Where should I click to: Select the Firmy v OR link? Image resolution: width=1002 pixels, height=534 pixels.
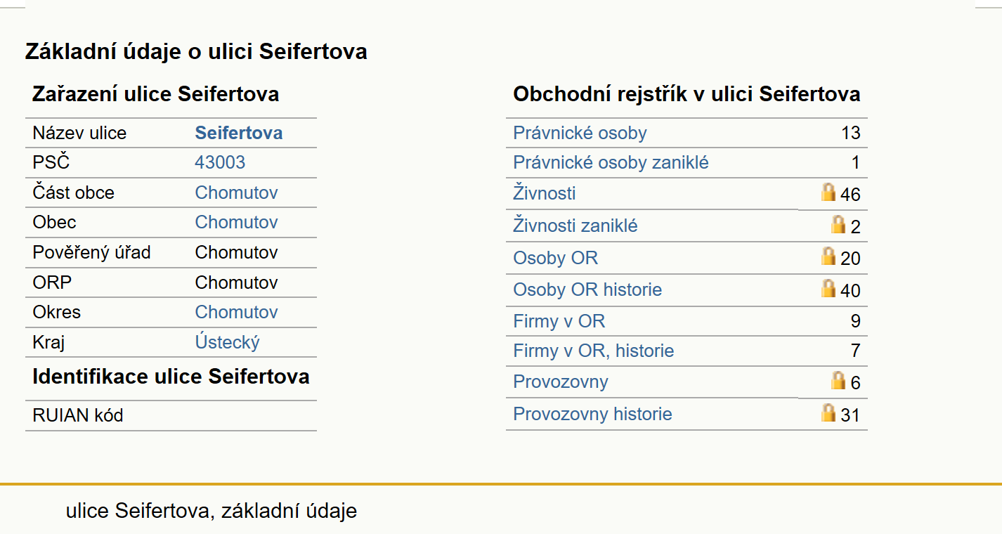pyautogui.click(x=559, y=321)
